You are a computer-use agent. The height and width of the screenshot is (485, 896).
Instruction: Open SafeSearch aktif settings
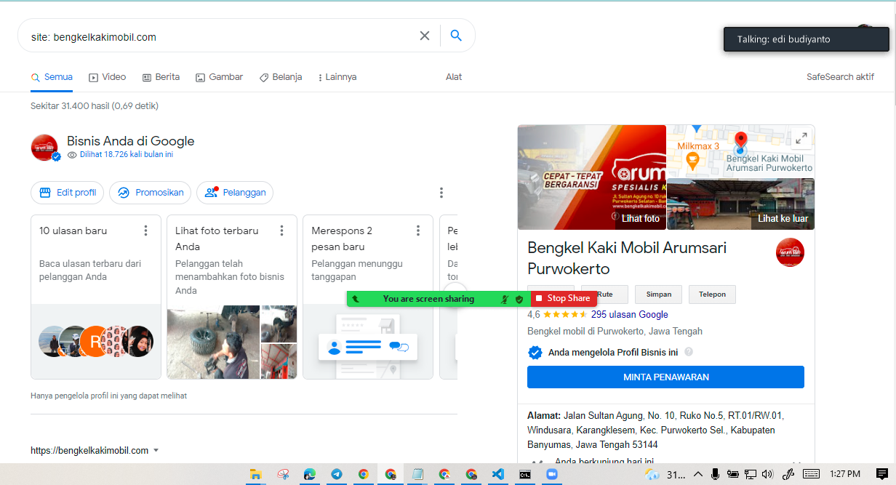[840, 77]
